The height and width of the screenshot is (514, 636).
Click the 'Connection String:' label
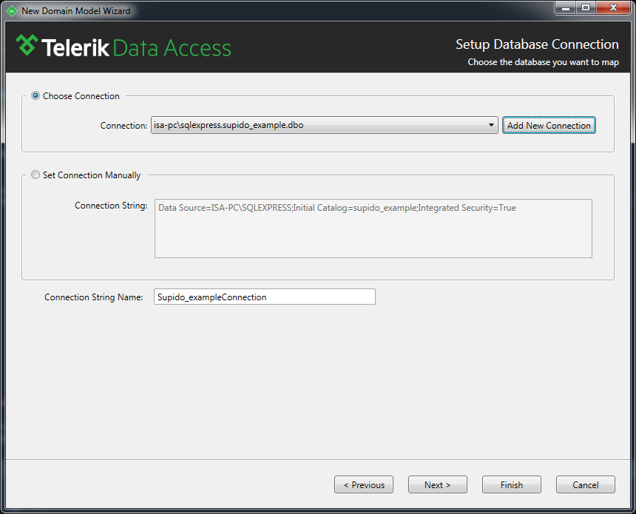(111, 206)
